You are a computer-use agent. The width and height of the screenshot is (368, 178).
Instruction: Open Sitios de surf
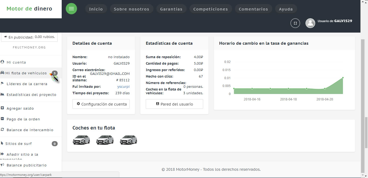click(19, 144)
